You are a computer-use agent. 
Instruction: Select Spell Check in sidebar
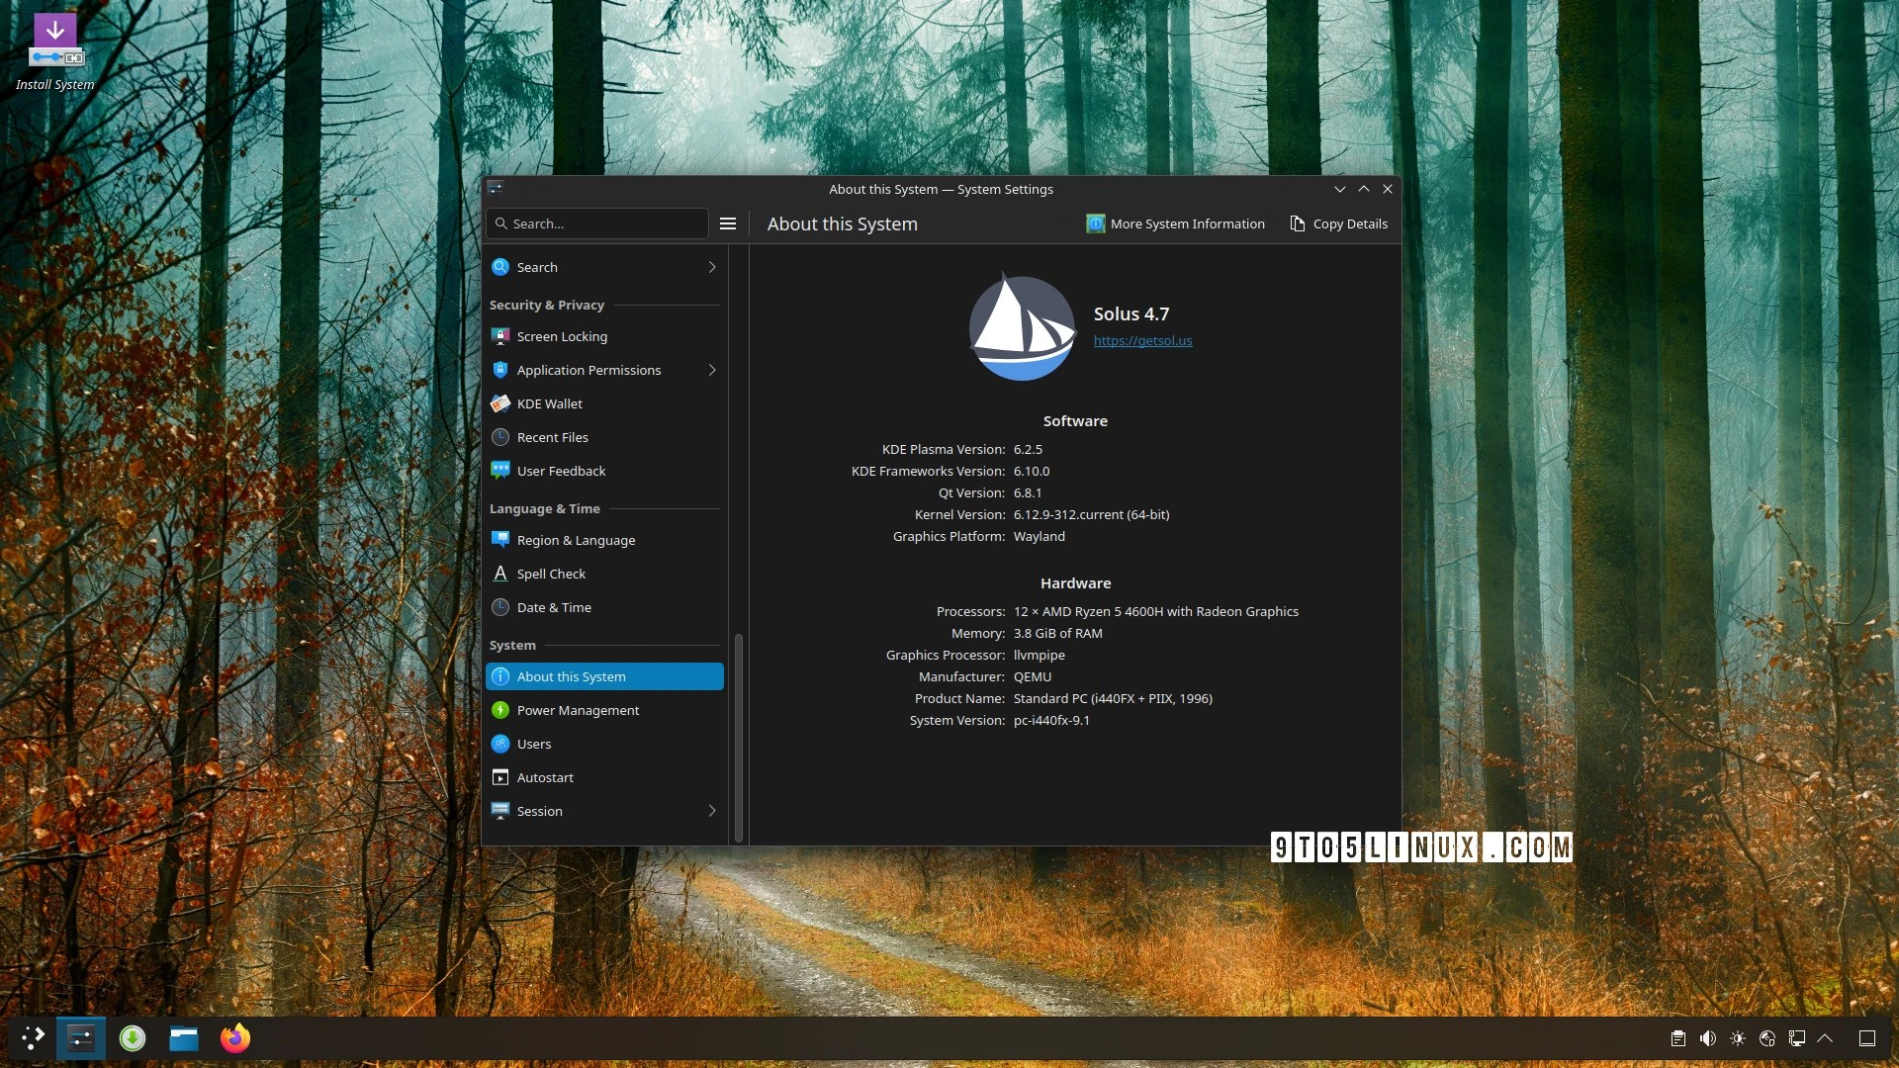click(x=551, y=574)
